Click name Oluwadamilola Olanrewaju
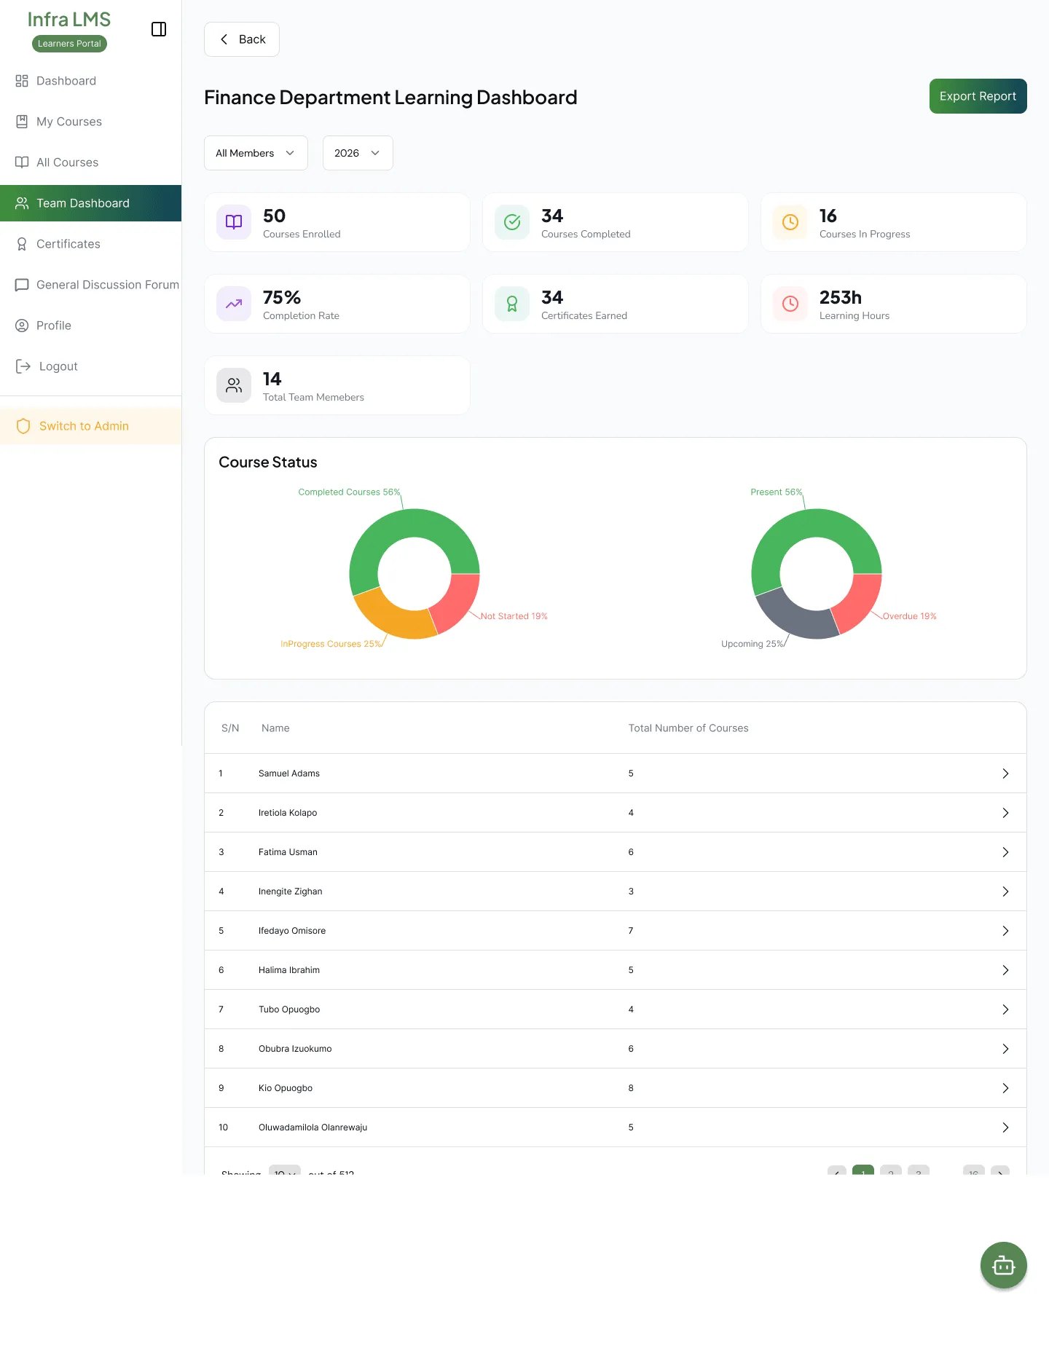This screenshot has height=1362, width=1049. 313,1127
